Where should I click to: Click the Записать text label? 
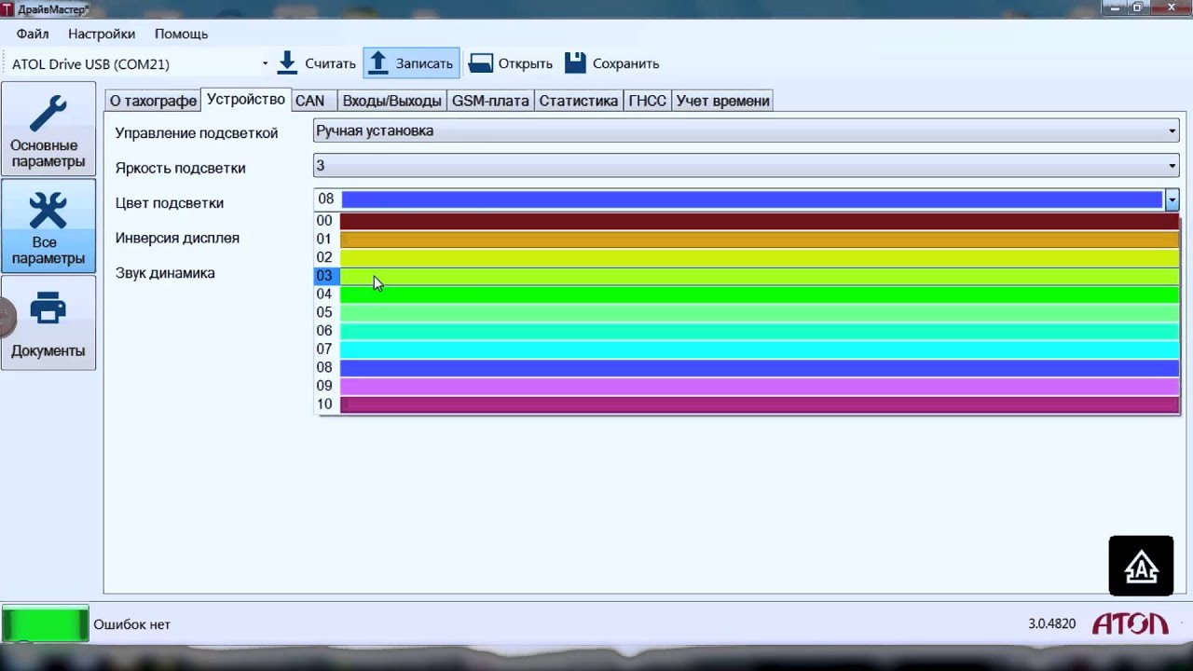tap(424, 64)
